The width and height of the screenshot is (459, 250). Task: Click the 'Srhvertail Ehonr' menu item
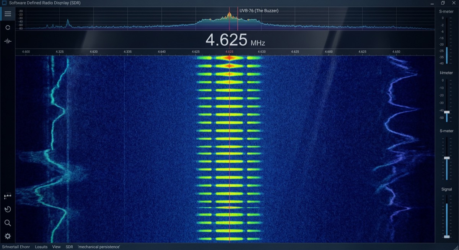pos(16,247)
